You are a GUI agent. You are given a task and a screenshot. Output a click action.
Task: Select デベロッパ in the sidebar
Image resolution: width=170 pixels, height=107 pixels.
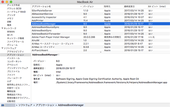[x=12, y=65]
